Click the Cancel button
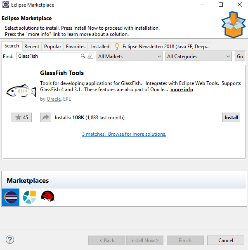 tap(226, 240)
